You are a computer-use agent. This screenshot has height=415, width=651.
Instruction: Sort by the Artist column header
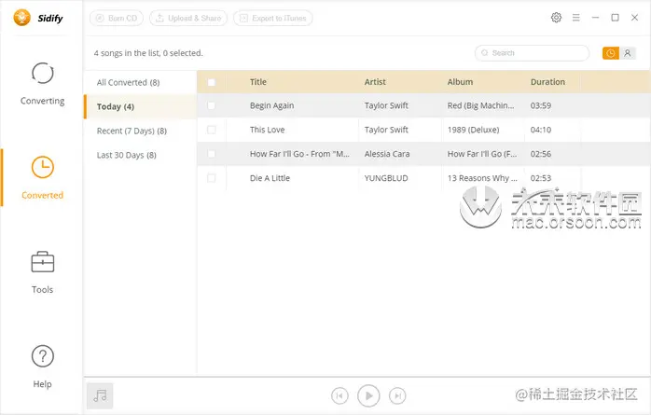tap(375, 82)
